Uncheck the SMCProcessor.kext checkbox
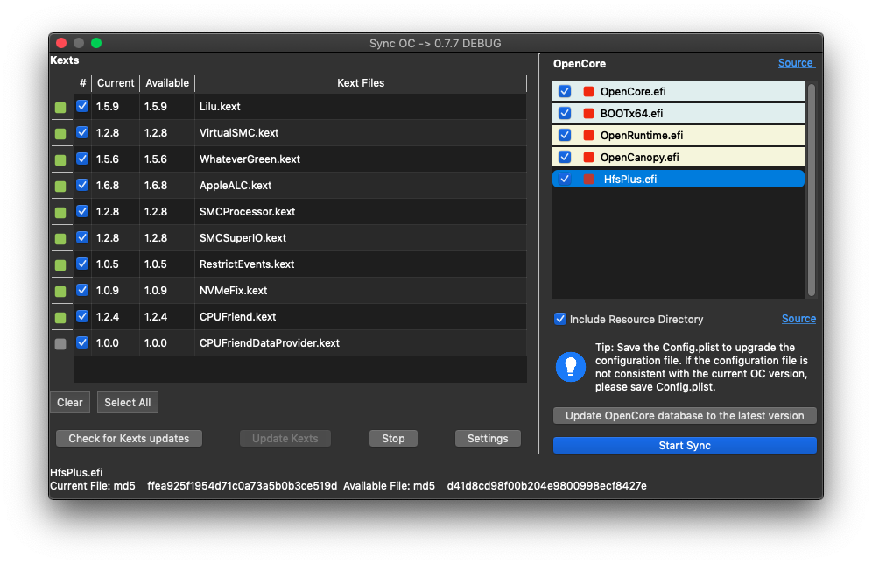Image resolution: width=872 pixels, height=564 pixels. coord(82,211)
